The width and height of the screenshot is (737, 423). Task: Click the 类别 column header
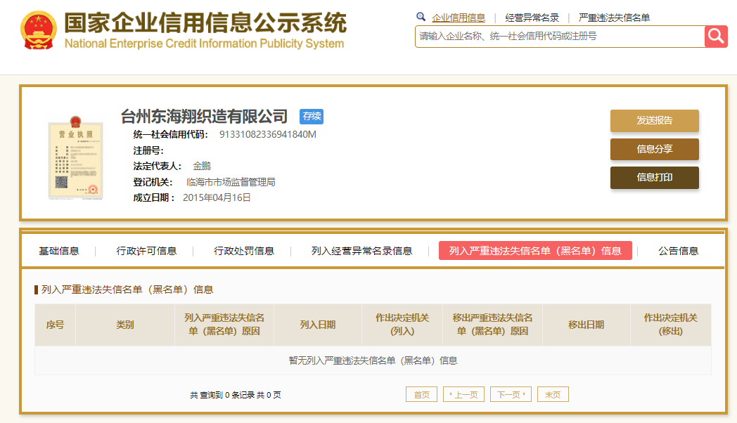[125, 325]
